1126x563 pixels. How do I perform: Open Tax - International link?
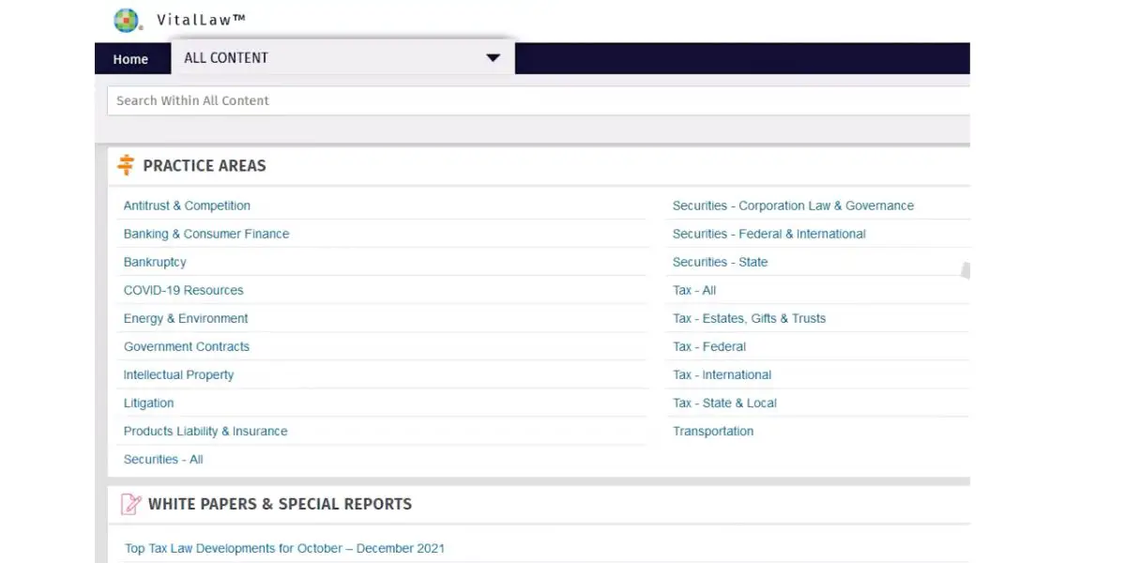(x=722, y=374)
